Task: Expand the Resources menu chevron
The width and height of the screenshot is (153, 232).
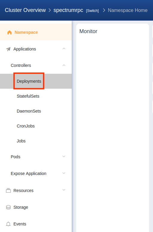Action: [x=64, y=190]
